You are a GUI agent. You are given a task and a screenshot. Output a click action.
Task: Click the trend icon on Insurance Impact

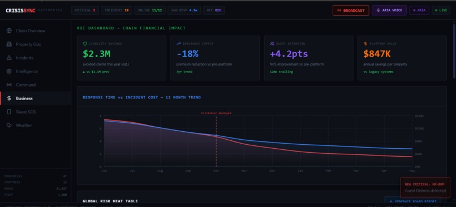click(x=179, y=44)
